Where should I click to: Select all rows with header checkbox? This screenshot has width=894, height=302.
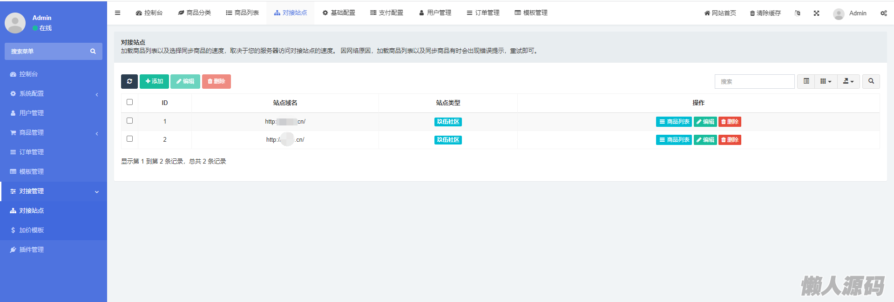pos(130,102)
